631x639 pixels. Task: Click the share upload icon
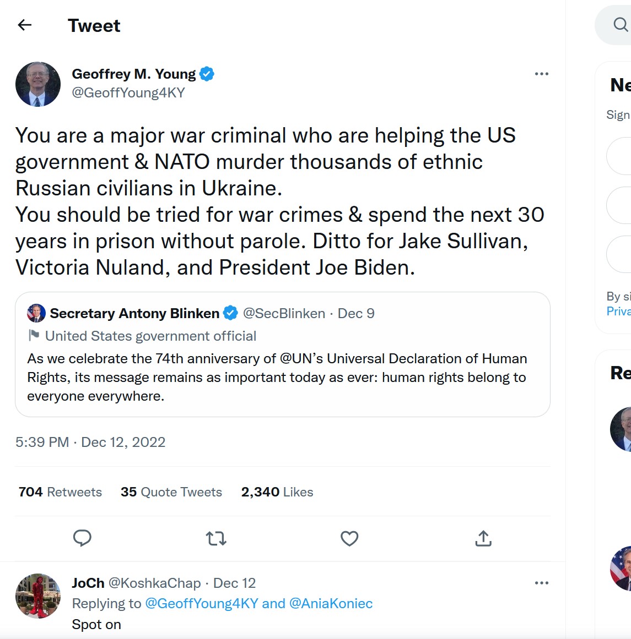click(483, 538)
